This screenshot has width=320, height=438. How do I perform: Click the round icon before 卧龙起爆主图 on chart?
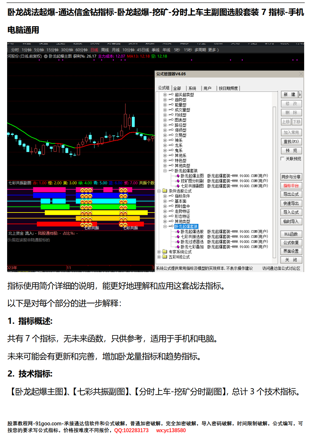pyautogui.click(x=46, y=56)
